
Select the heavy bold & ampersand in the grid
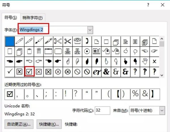point(106,72)
